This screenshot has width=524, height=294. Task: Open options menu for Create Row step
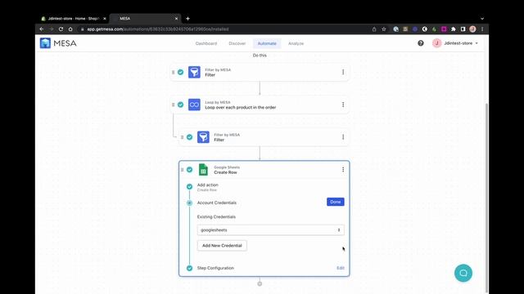(343, 170)
